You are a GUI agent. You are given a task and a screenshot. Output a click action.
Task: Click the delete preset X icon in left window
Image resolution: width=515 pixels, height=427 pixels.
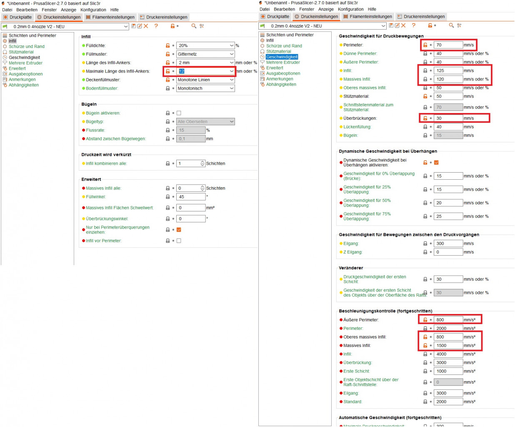pos(146,26)
